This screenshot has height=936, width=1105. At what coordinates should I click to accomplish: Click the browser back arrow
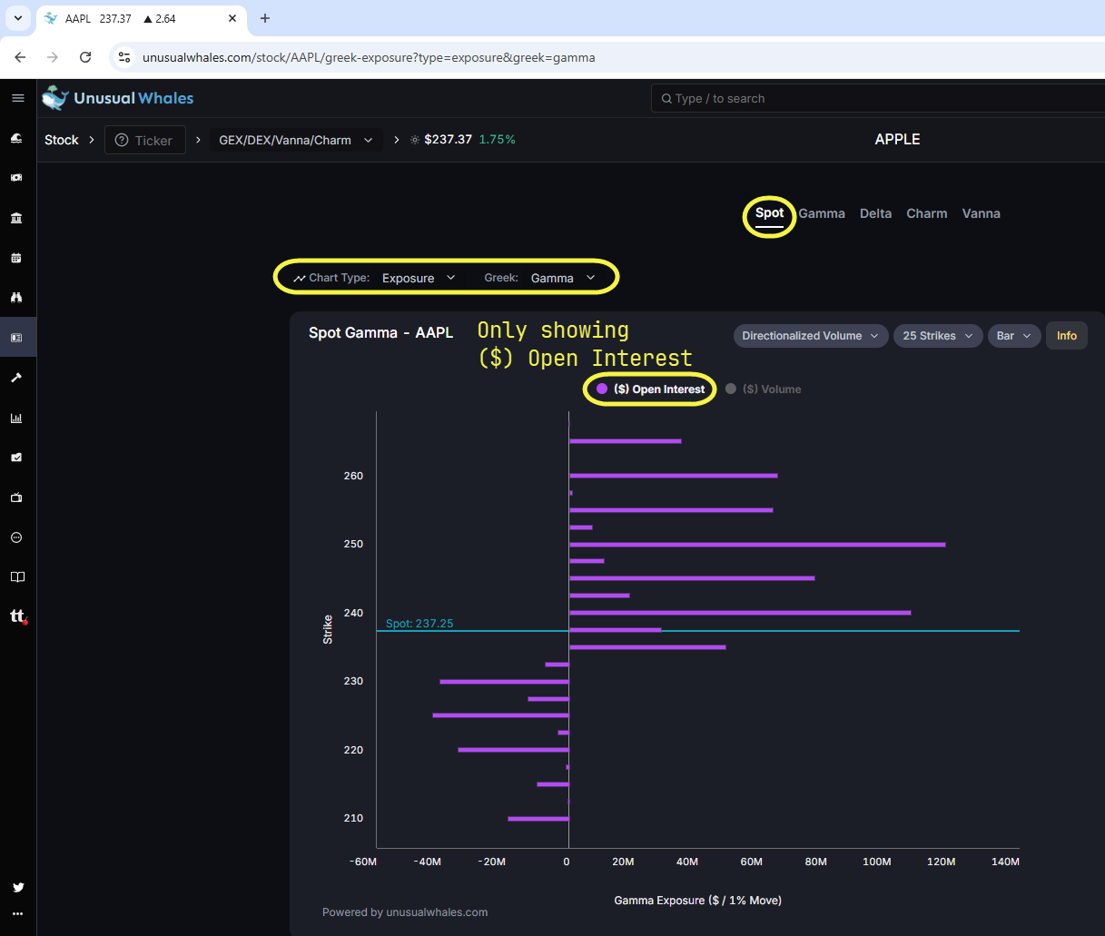tap(20, 57)
